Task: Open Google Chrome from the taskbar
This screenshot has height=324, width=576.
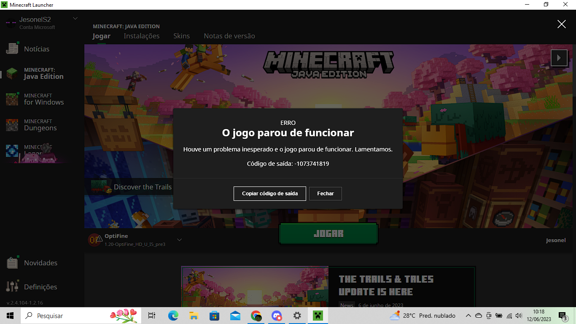Action: click(256, 316)
